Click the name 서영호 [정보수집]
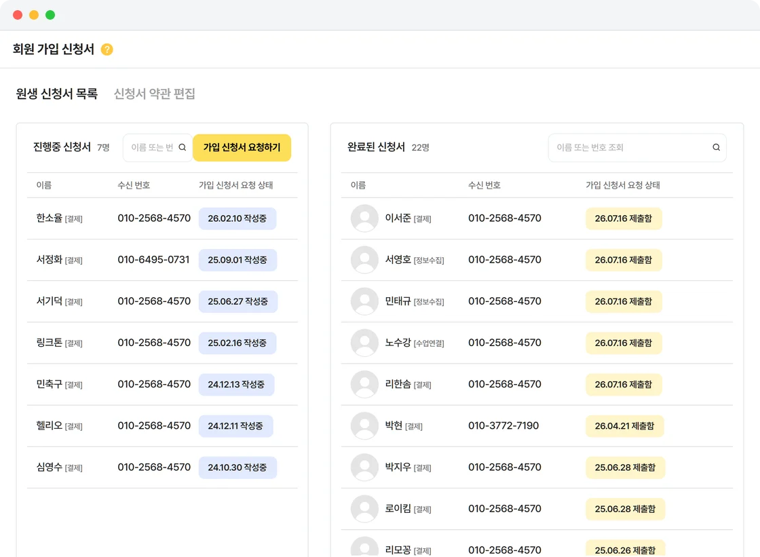Viewport: 760px width, 557px height. click(x=415, y=260)
